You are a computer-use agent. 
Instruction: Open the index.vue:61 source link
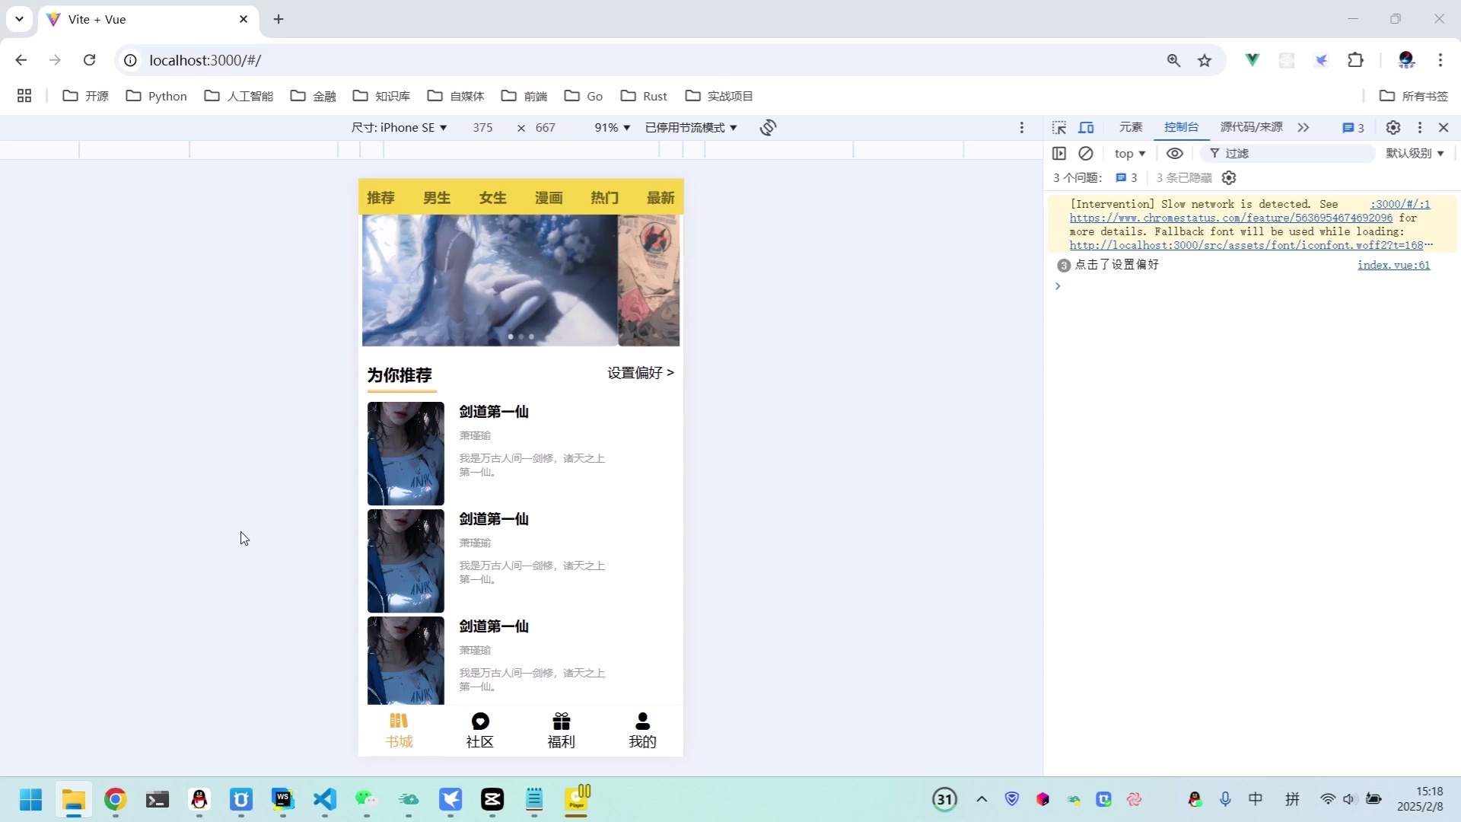(1393, 265)
